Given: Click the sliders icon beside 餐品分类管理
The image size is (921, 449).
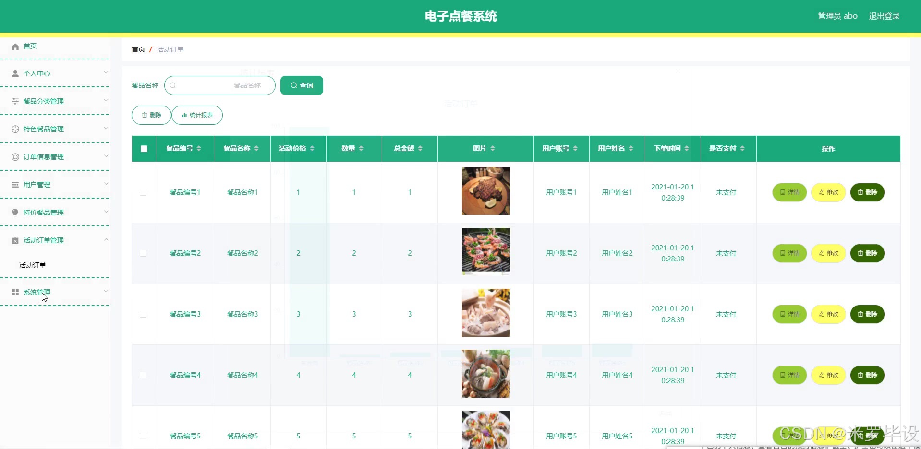Looking at the screenshot, I should point(15,102).
